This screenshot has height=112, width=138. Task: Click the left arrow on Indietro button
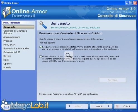(69, 106)
